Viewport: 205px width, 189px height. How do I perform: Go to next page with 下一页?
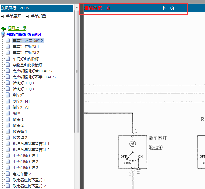click(x=168, y=8)
